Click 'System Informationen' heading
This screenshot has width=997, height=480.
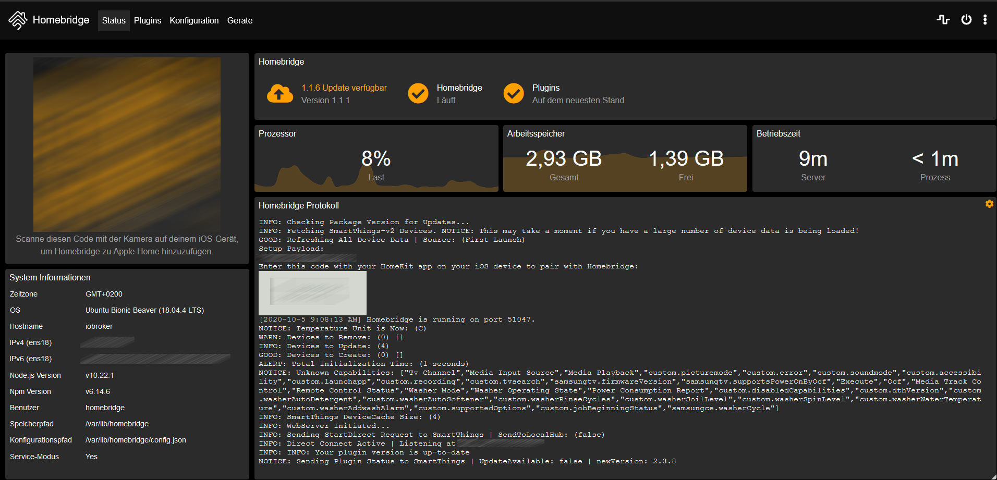pyautogui.click(x=50, y=277)
